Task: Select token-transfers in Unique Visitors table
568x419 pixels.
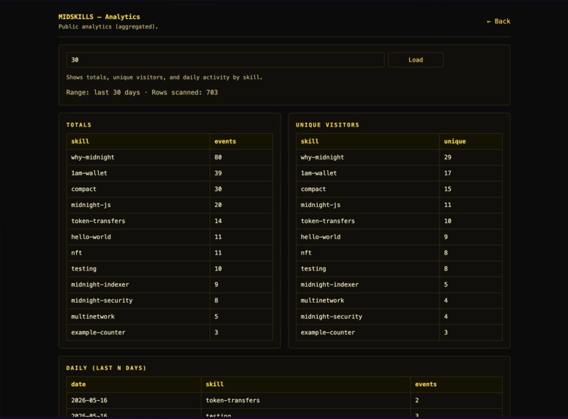Action: click(328, 221)
